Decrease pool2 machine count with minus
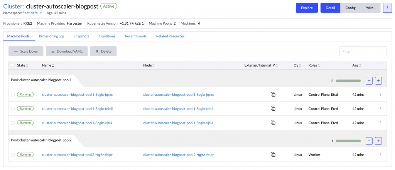This screenshot has height=170, width=395. pos(369,141)
